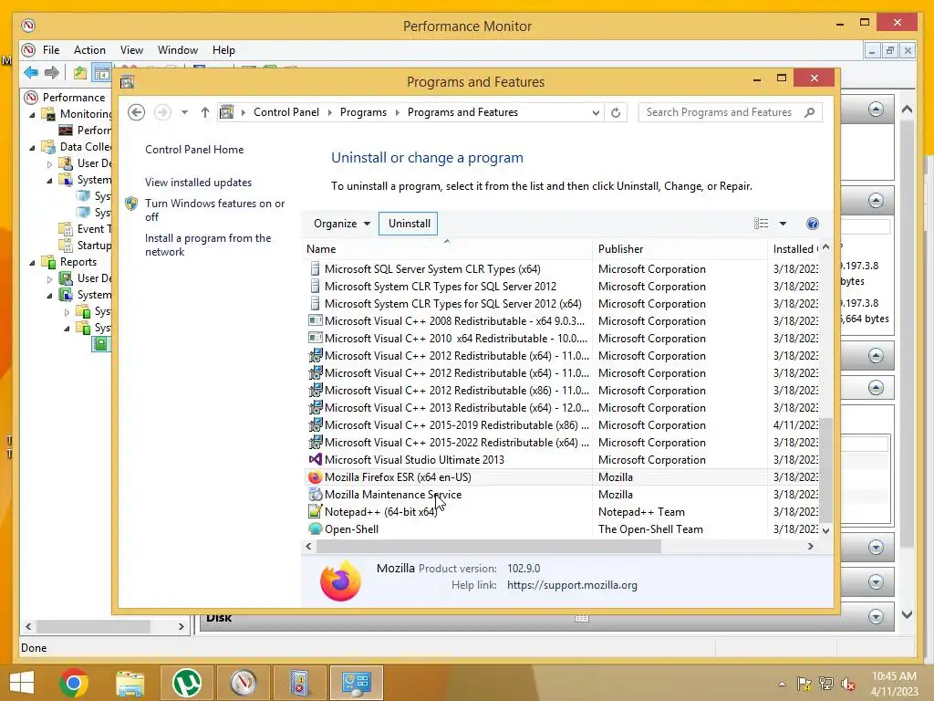This screenshot has width=934, height=701.
Task: Click the view options list icon
Action: point(762,224)
